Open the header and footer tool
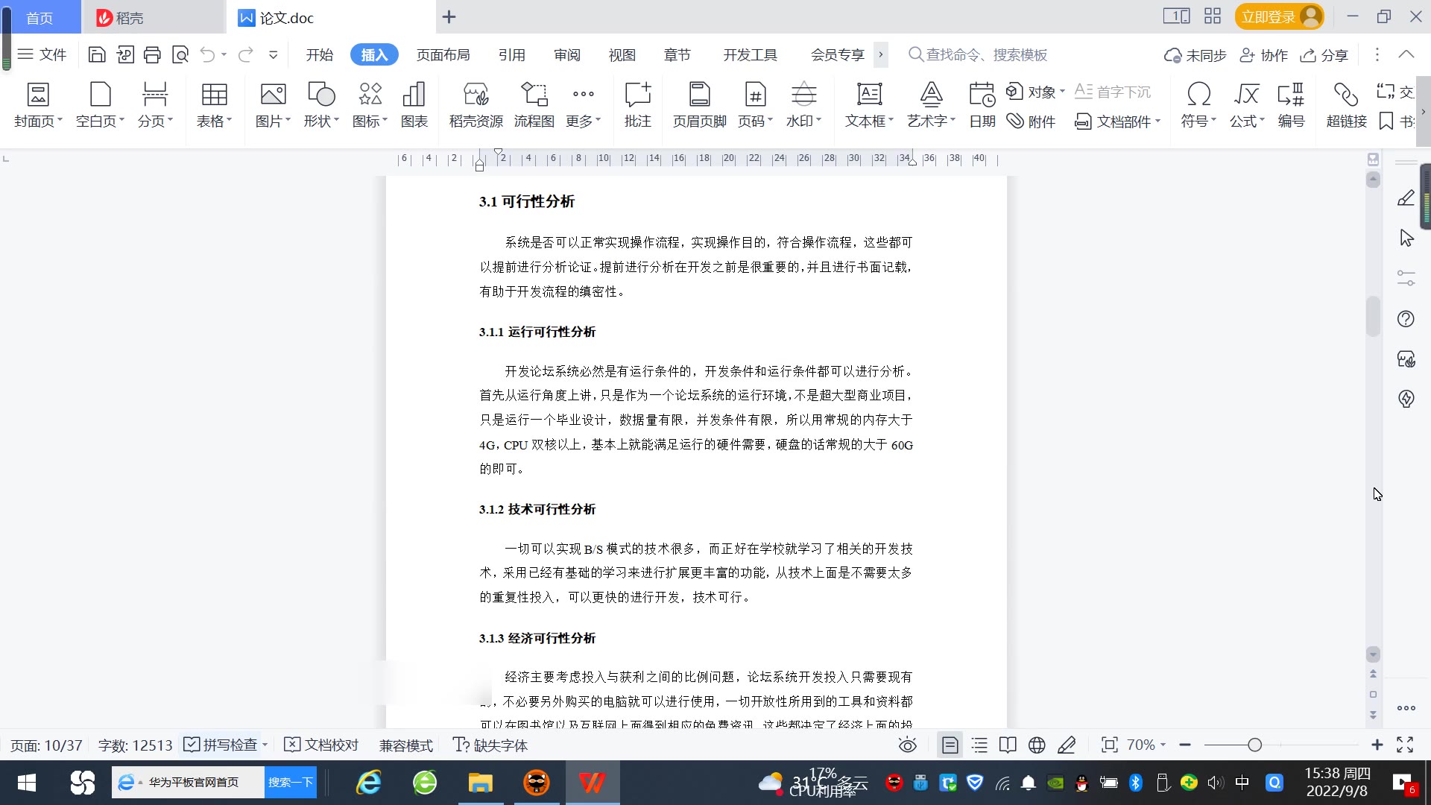Image resolution: width=1431 pixels, height=805 pixels. [699, 104]
